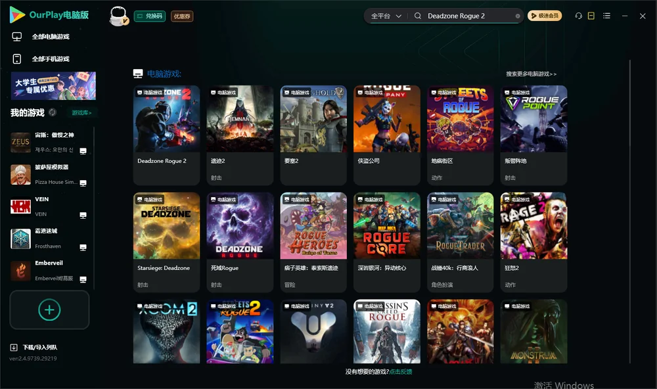This screenshot has width=657, height=389.
Task: Open the 搜索更多电脑游戏>> link
Action: click(x=532, y=74)
